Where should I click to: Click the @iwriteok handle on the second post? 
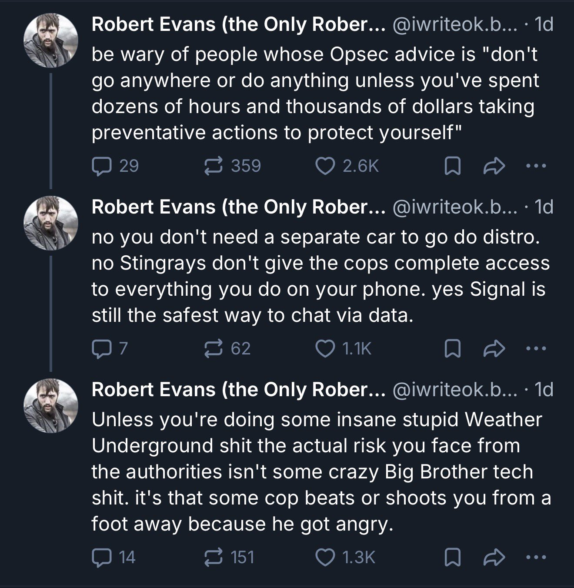(455, 207)
